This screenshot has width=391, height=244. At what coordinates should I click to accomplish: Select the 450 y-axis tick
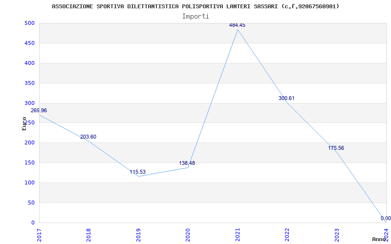tap(29, 43)
